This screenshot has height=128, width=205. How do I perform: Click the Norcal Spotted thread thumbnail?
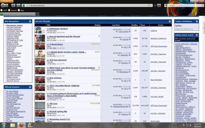point(40,38)
